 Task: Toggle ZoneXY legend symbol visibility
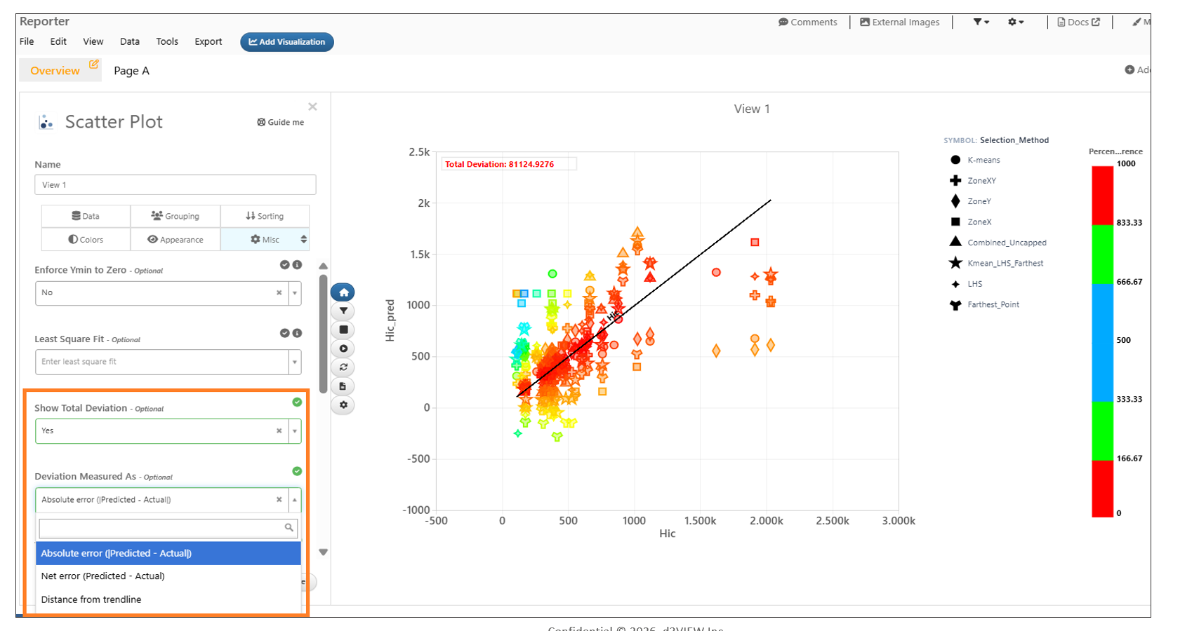[x=955, y=180]
